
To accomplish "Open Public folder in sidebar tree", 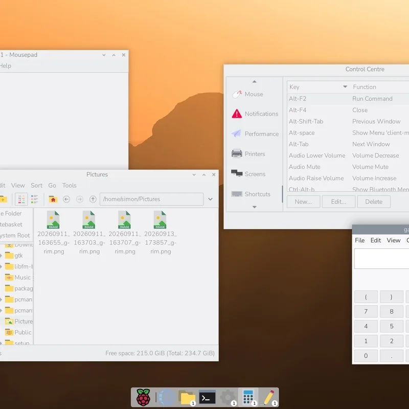I will (x=18, y=332).
